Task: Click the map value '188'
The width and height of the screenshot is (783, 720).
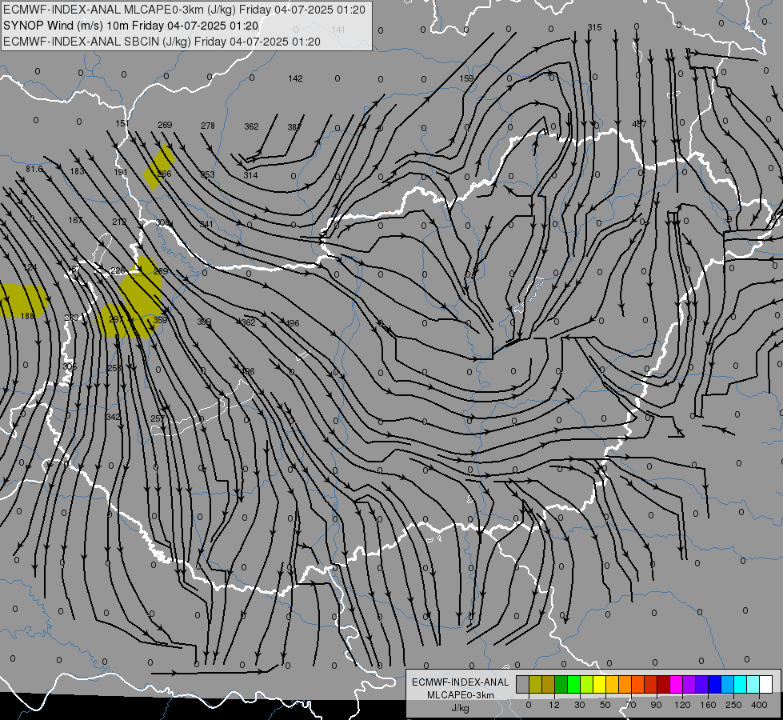Action: pyautogui.click(x=27, y=316)
